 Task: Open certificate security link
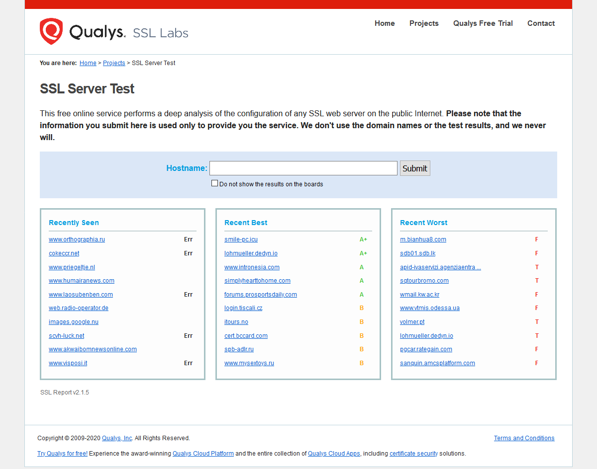coord(413,454)
